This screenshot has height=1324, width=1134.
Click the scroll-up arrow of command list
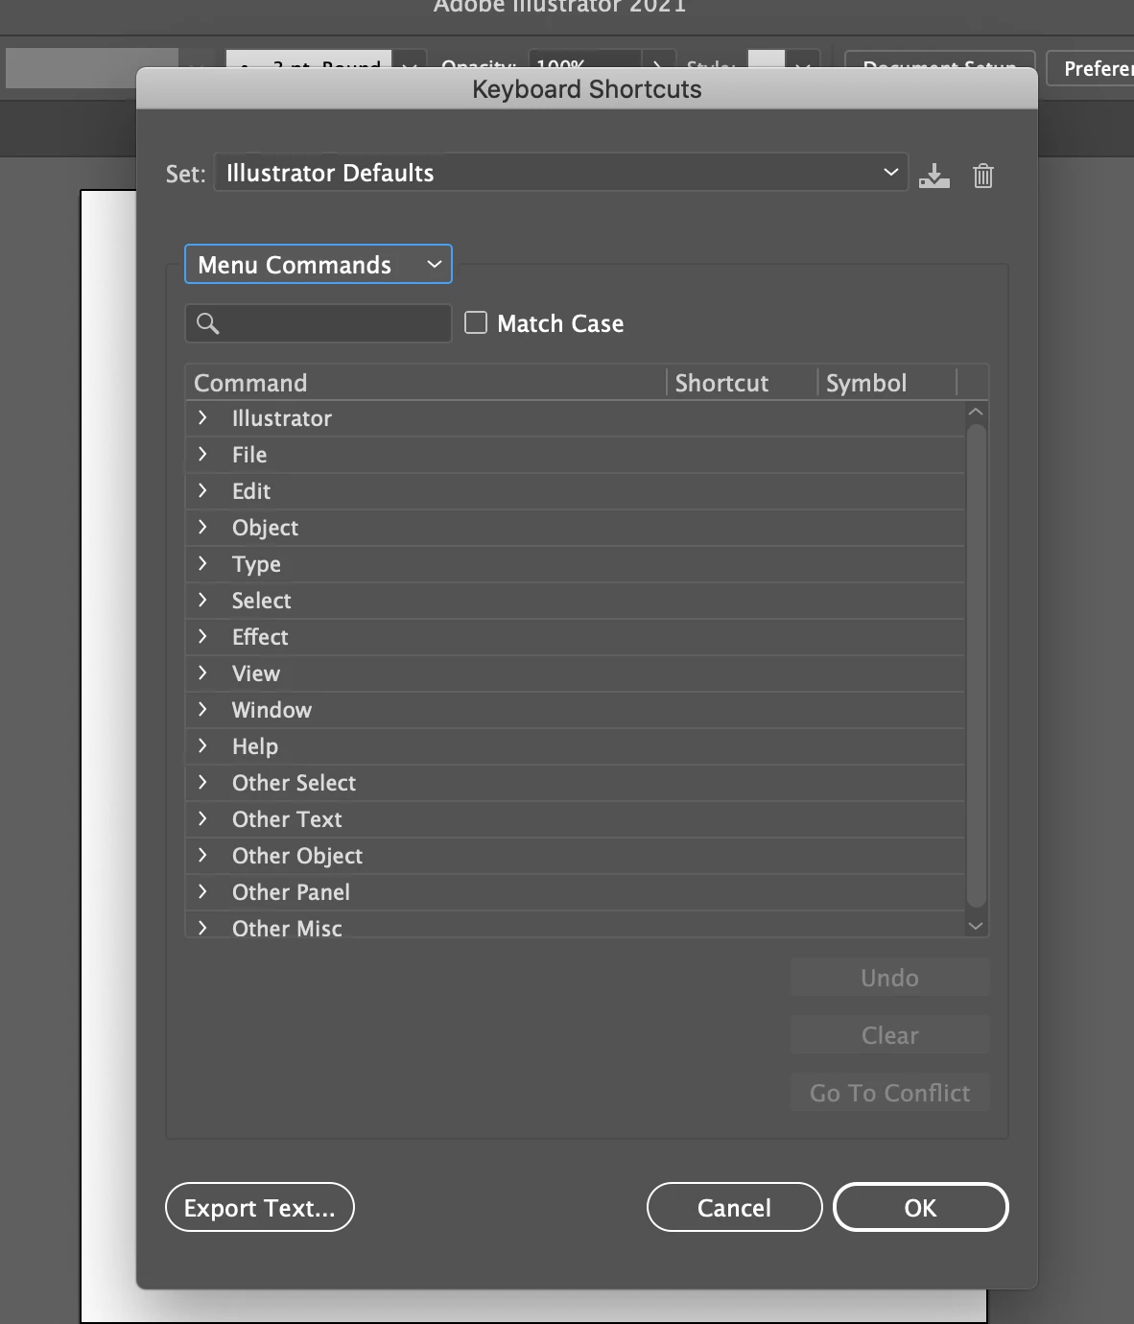click(976, 412)
